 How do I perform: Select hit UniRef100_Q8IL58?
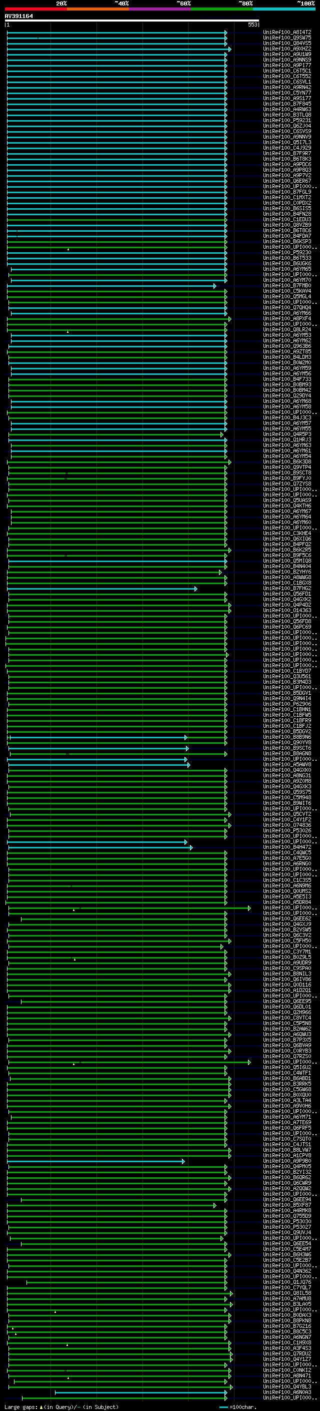pyautogui.click(x=287, y=1293)
